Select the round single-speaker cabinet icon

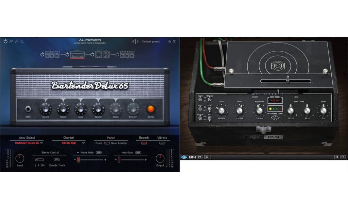click(x=99, y=54)
